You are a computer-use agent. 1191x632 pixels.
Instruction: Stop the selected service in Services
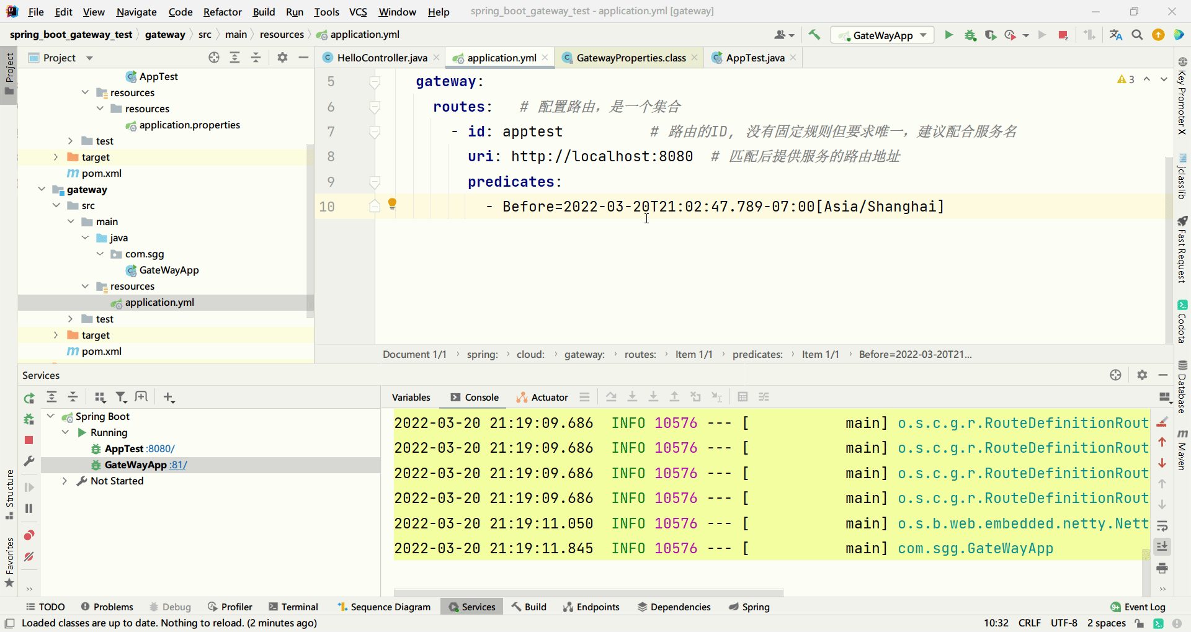click(x=29, y=440)
